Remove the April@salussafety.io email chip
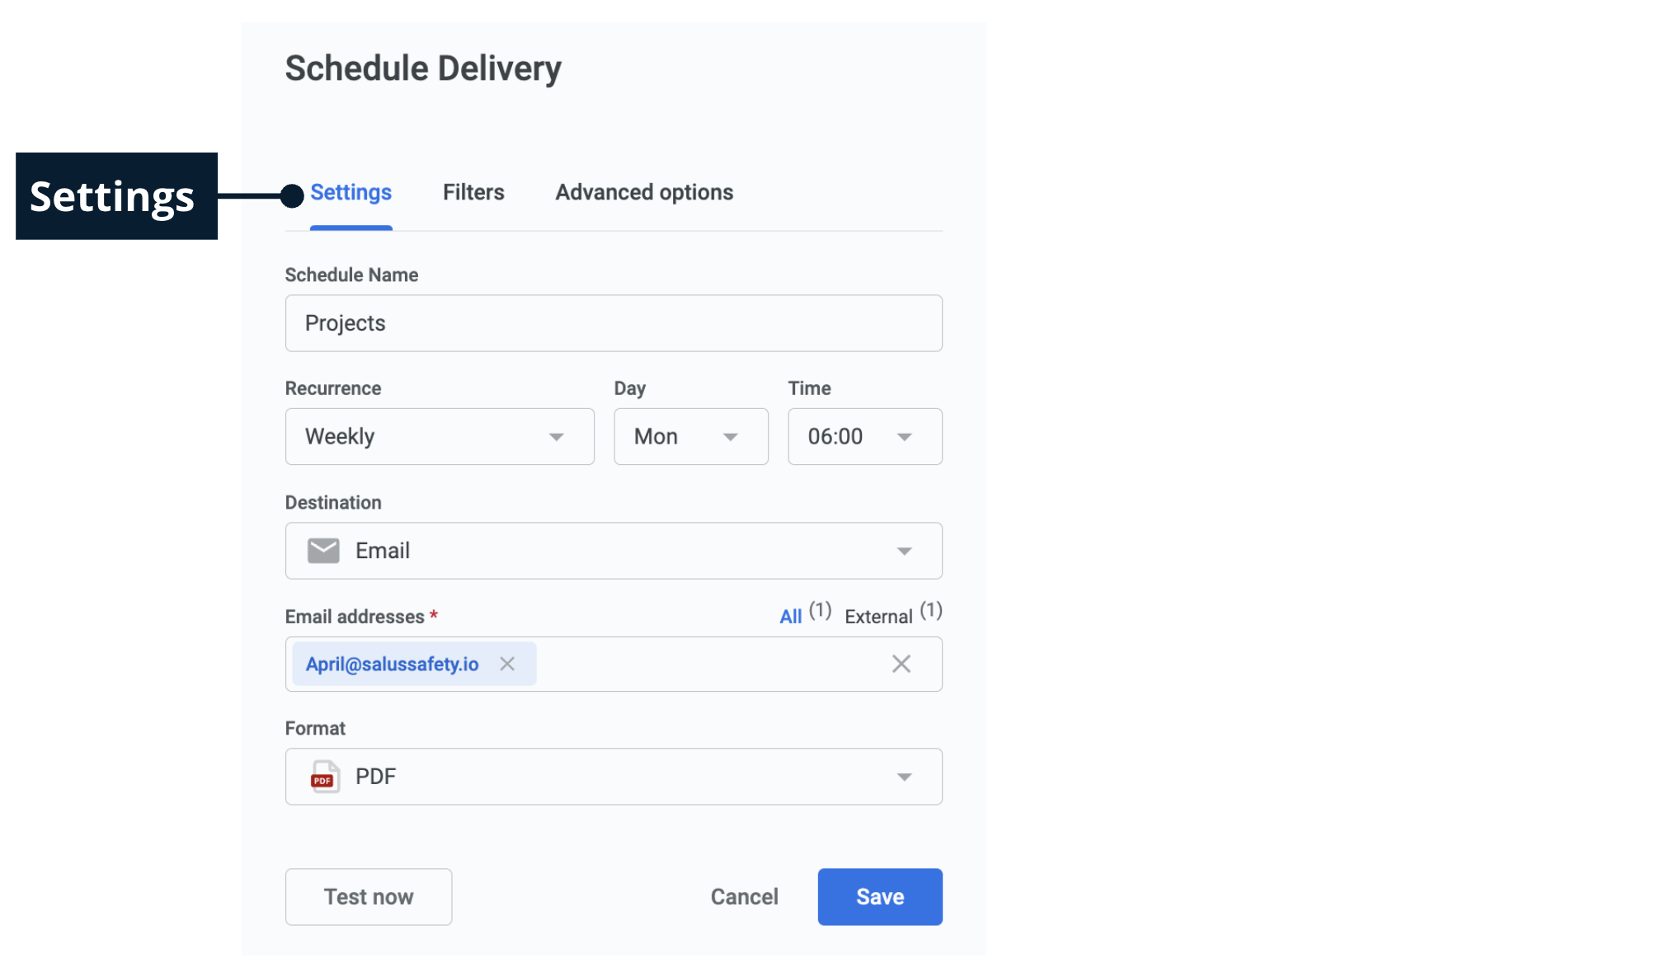 pyautogui.click(x=507, y=664)
